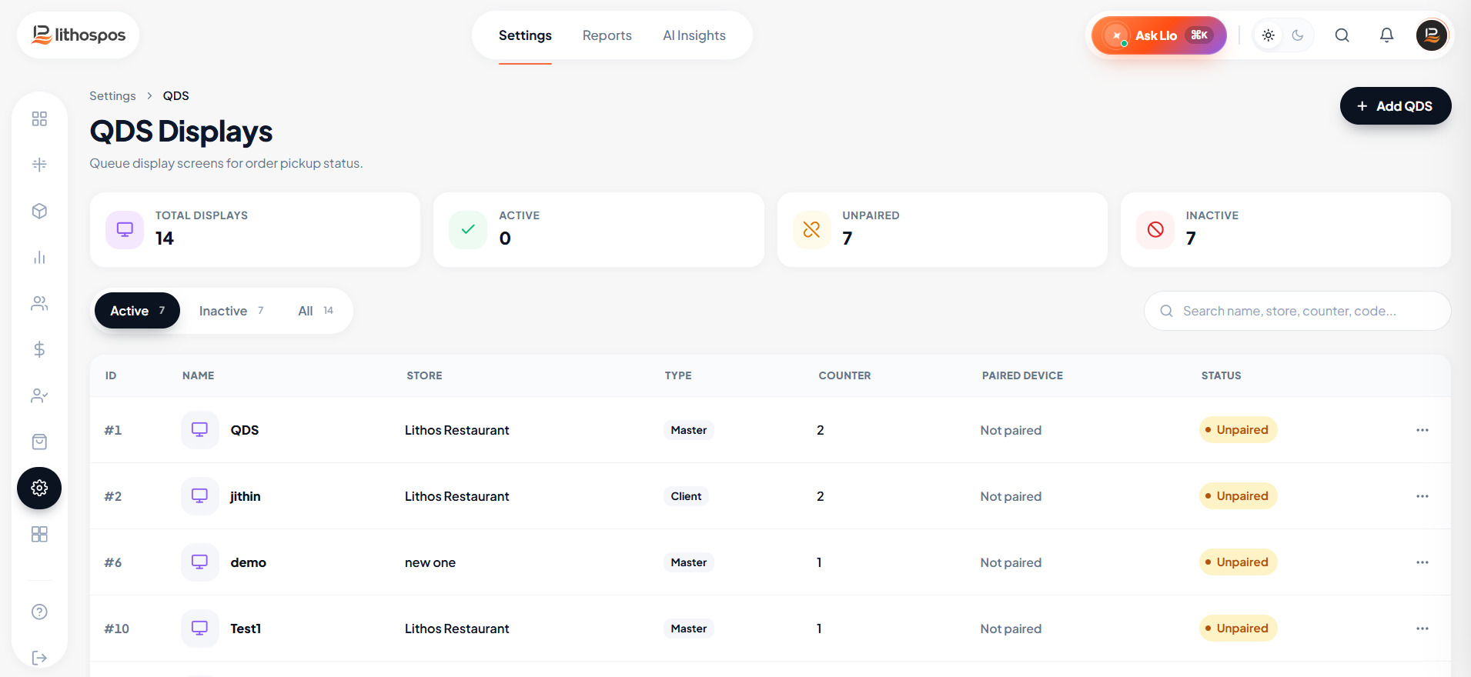Viewport: 1471px width, 677px height.
Task: Open row actions menu for Test1 display
Action: point(1422,629)
